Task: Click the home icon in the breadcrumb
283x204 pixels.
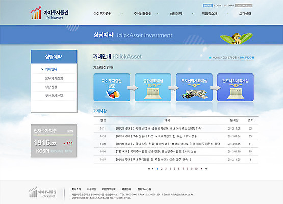Action: click(210, 58)
